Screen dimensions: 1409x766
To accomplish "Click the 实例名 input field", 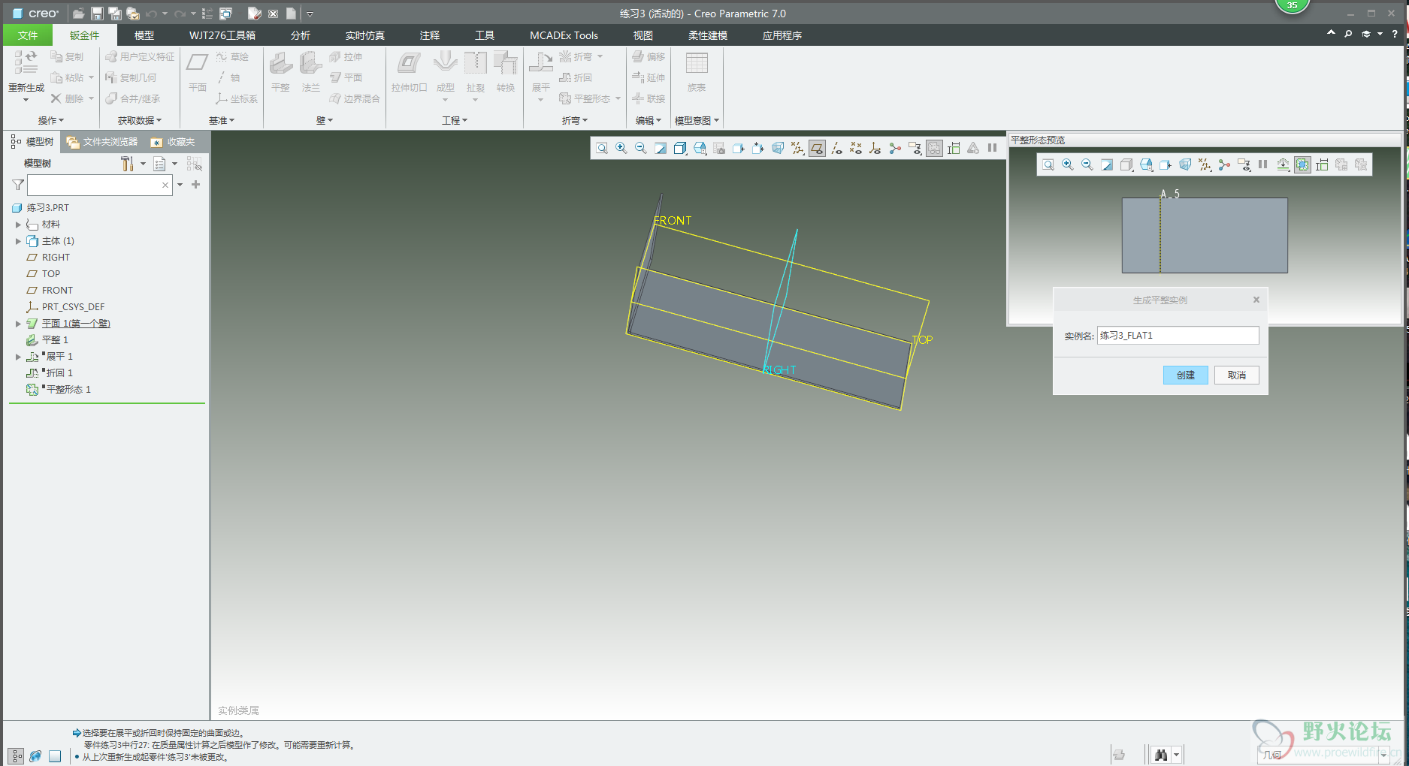I will (x=1178, y=336).
